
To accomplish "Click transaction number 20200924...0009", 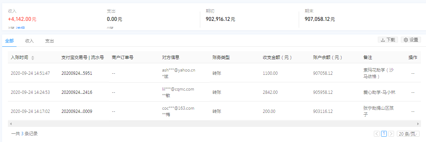I will coord(77,111).
